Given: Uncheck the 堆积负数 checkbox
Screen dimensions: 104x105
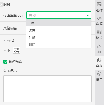Looking at the screenshot, I should pos(5,62).
